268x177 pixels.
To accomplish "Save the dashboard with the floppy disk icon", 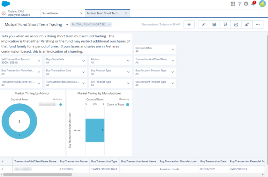I will [214, 25].
